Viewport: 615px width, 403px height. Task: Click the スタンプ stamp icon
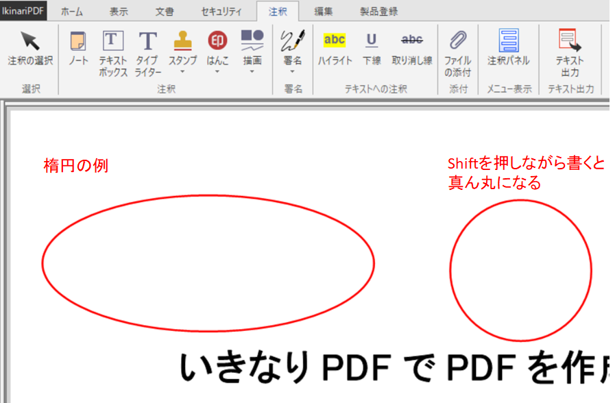click(183, 40)
